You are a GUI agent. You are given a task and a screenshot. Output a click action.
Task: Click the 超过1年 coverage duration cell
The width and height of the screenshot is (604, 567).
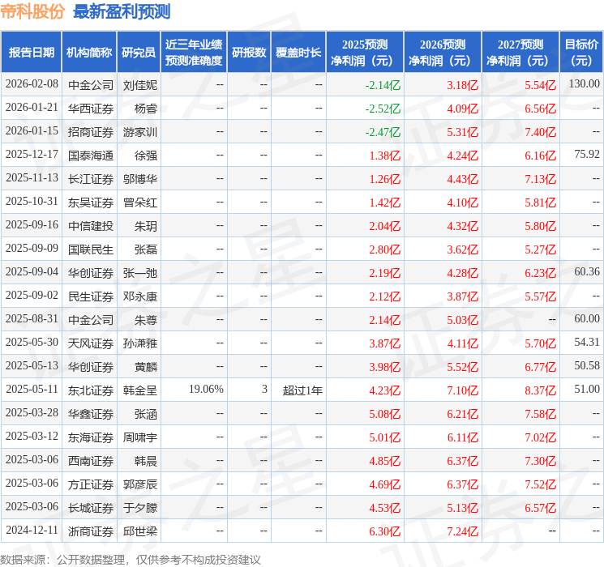[302, 390]
